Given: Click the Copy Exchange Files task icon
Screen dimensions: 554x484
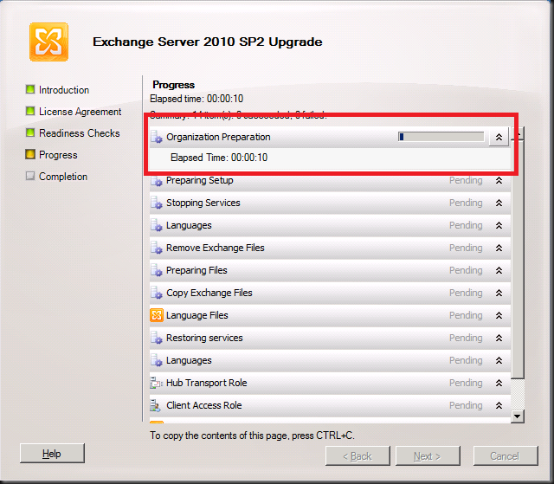Looking at the screenshot, I should tap(157, 294).
